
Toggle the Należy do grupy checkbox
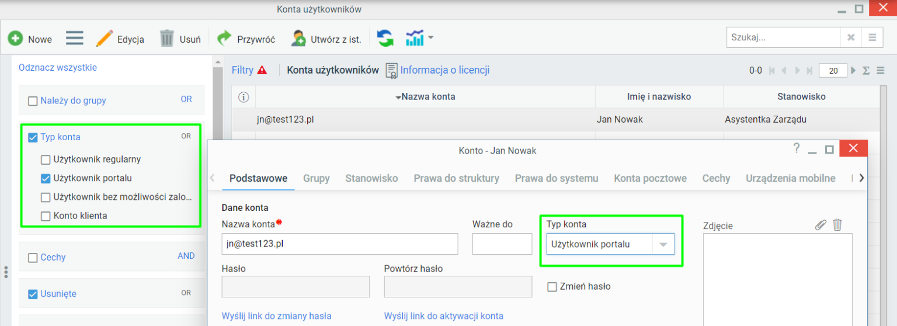pos(33,101)
